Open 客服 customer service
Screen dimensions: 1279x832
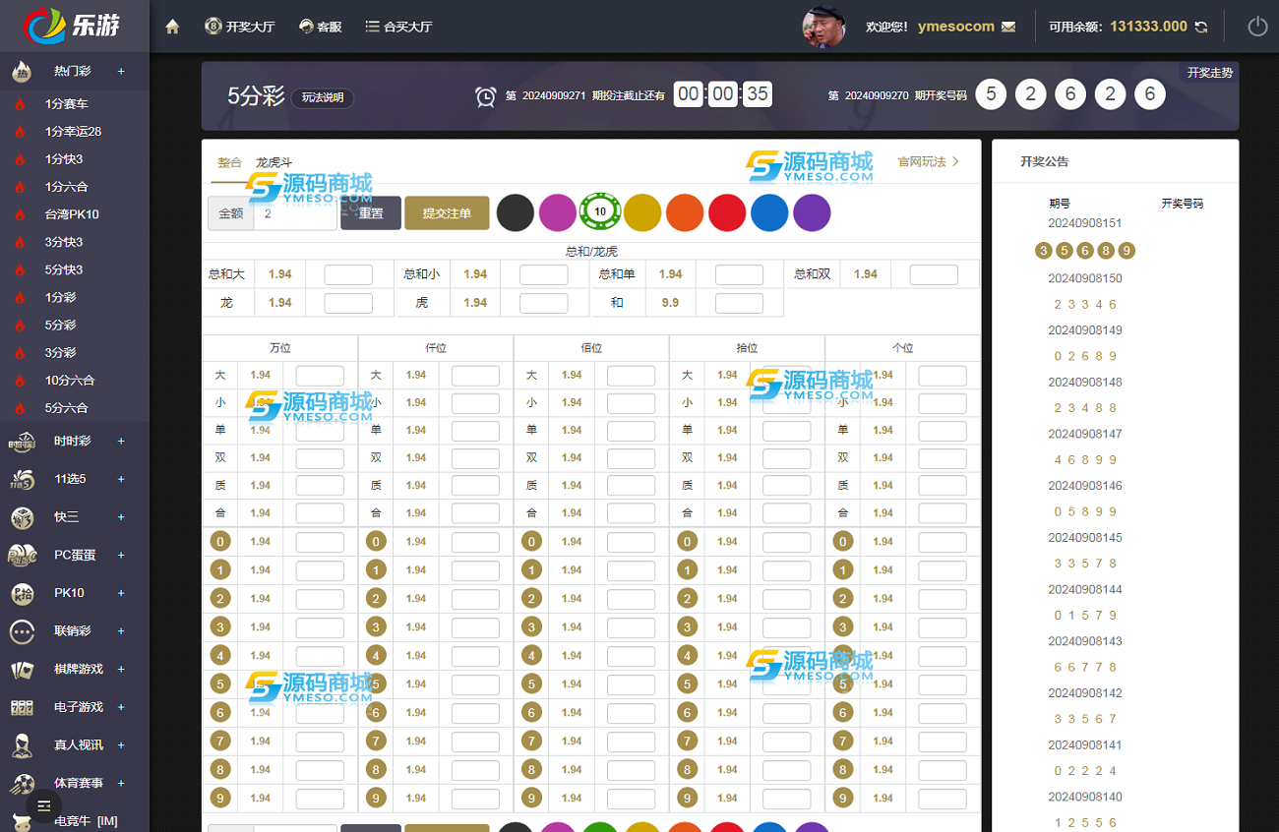(321, 27)
